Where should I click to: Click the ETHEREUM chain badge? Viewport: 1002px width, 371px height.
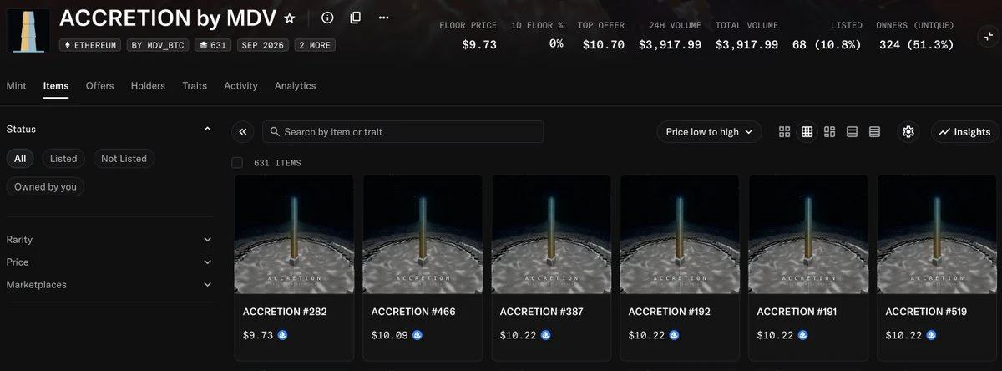tap(89, 45)
